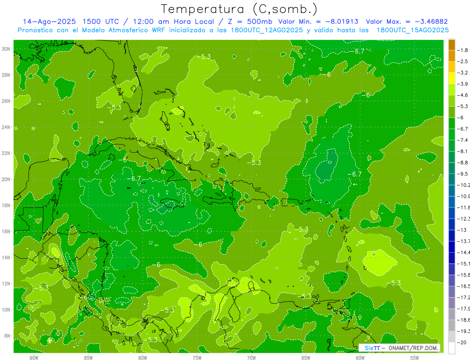Click the "24N" latitude axis label
Image resolution: width=470 pixels, height=363 pixels.
point(7,127)
